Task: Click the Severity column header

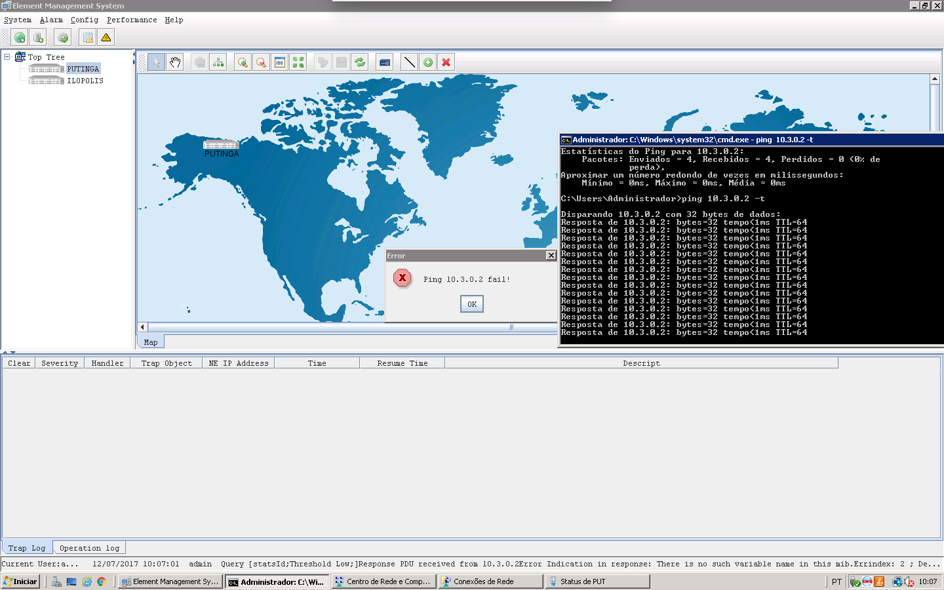Action: click(60, 363)
